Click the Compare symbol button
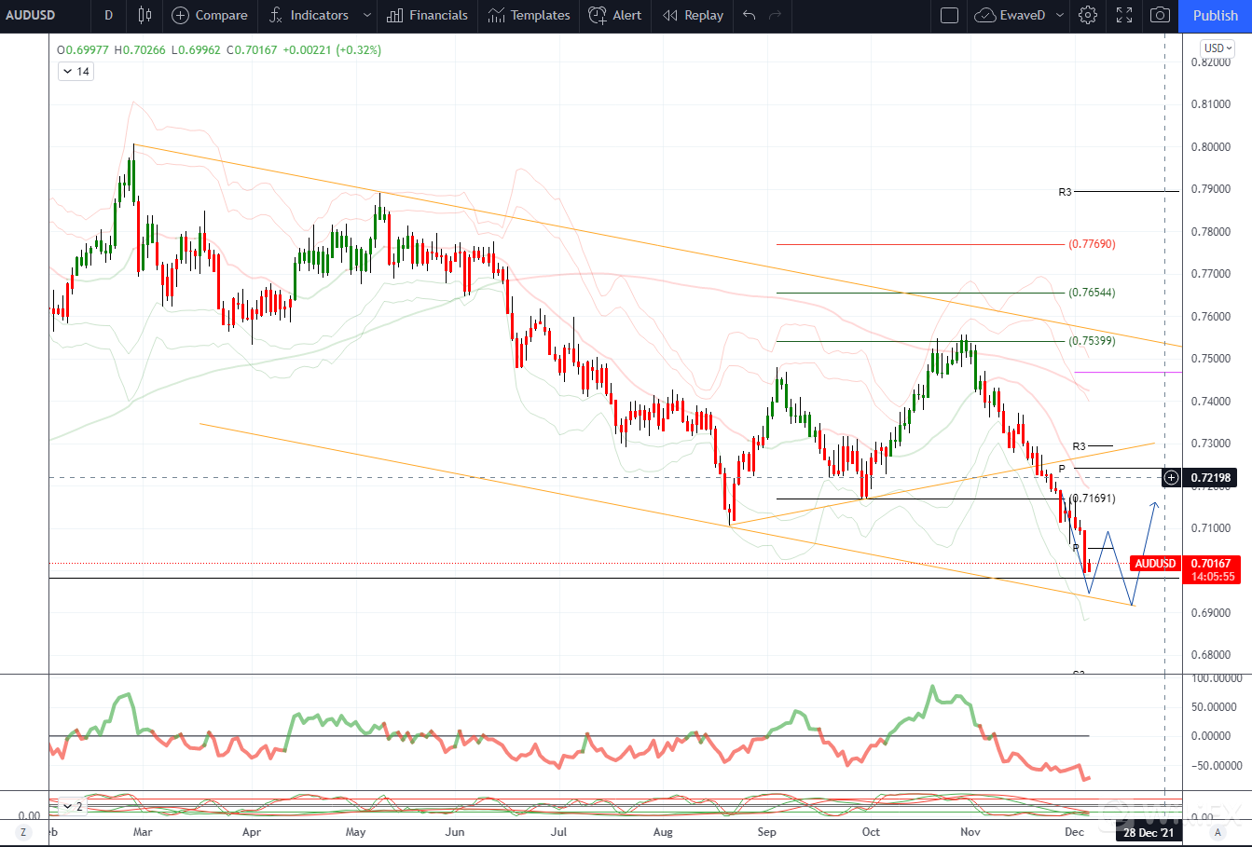 click(210, 15)
